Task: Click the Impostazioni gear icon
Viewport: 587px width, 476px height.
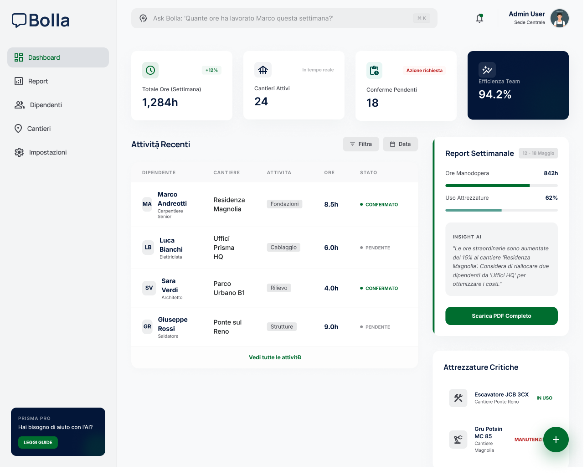Action: [x=19, y=152]
